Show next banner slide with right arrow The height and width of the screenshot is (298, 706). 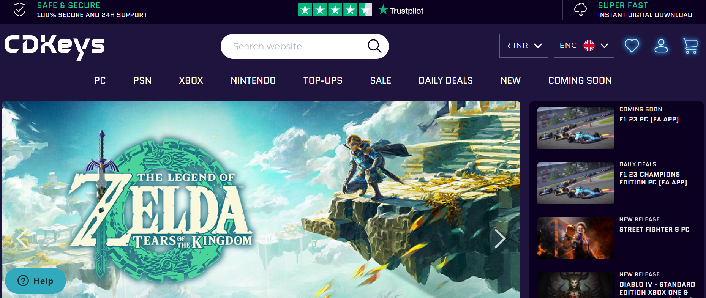pyautogui.click(x=500, y=238)
